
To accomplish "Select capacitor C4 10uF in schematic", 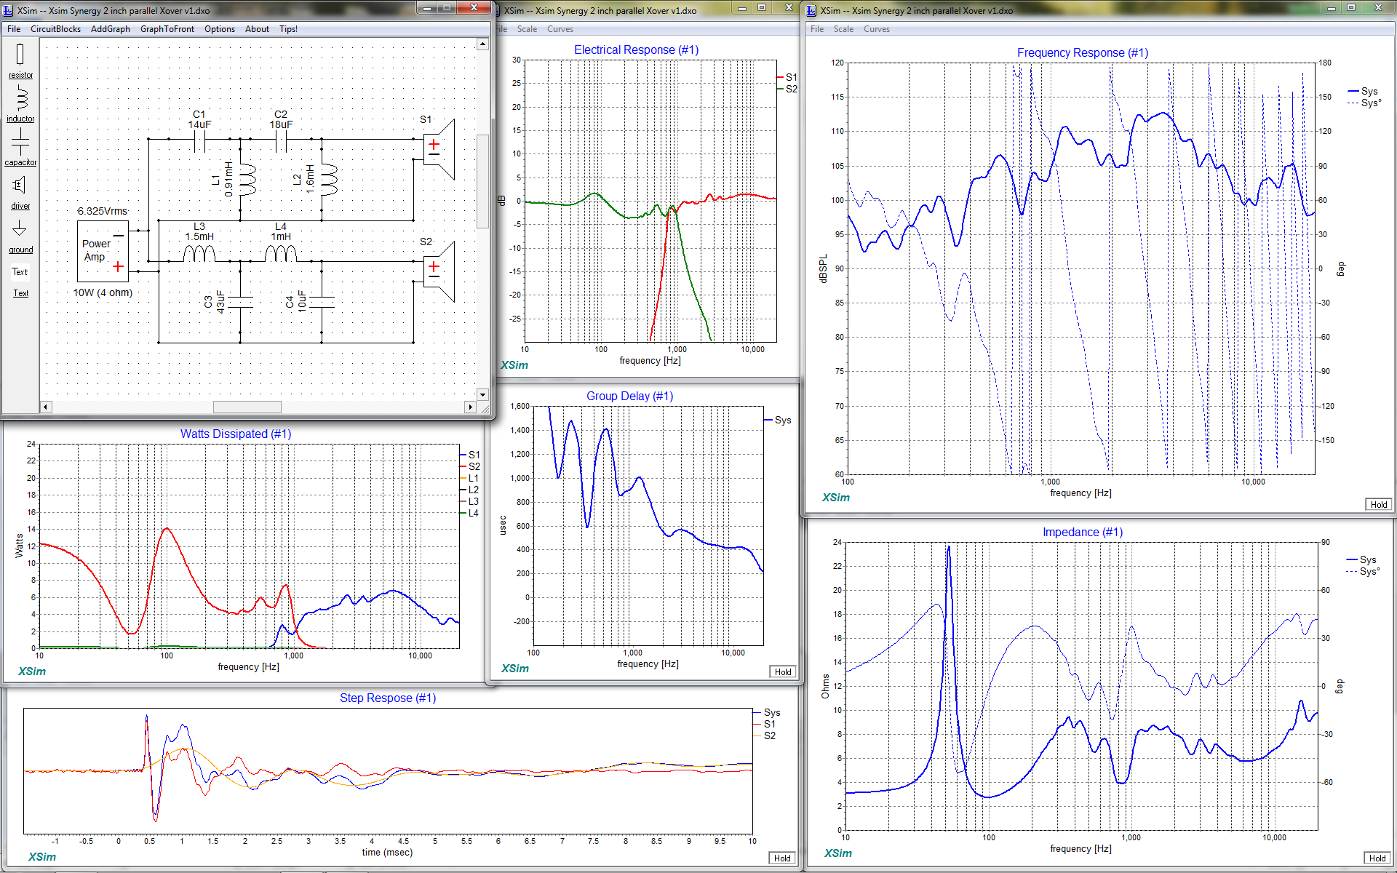I will pyautogui.click(x=322, y=302).
